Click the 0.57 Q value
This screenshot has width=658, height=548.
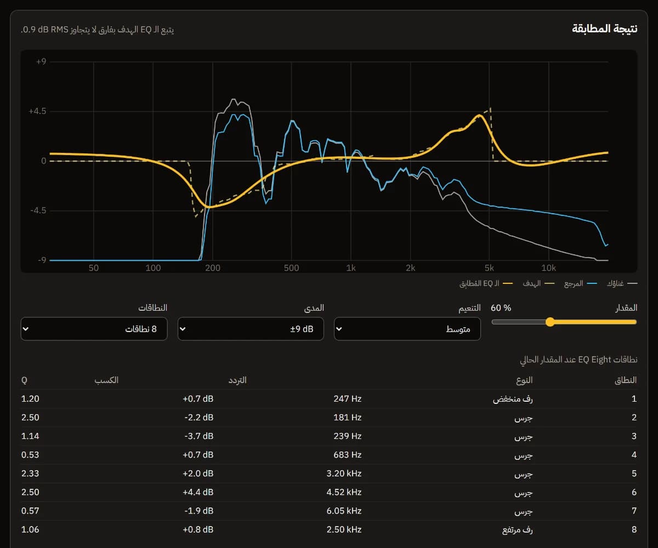point(30,511)
